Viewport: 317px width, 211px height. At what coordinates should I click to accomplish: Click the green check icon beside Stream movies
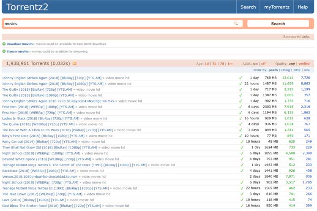pos(4,51)
